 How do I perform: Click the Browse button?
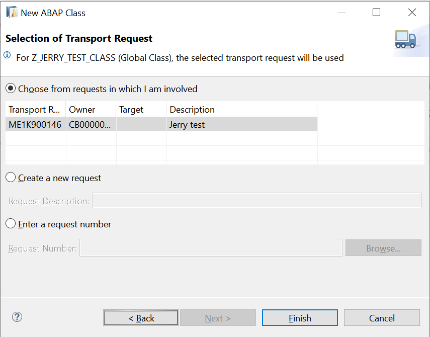pyautogui.click(x=383, y=248)
